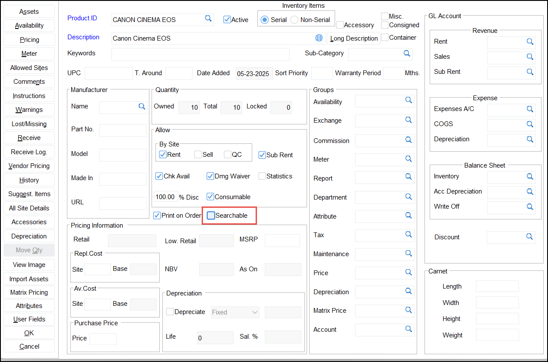The width and height of the screenshot is (548, 362).
Task: Open the Availability group lookup icon
Action: [408, 100]
